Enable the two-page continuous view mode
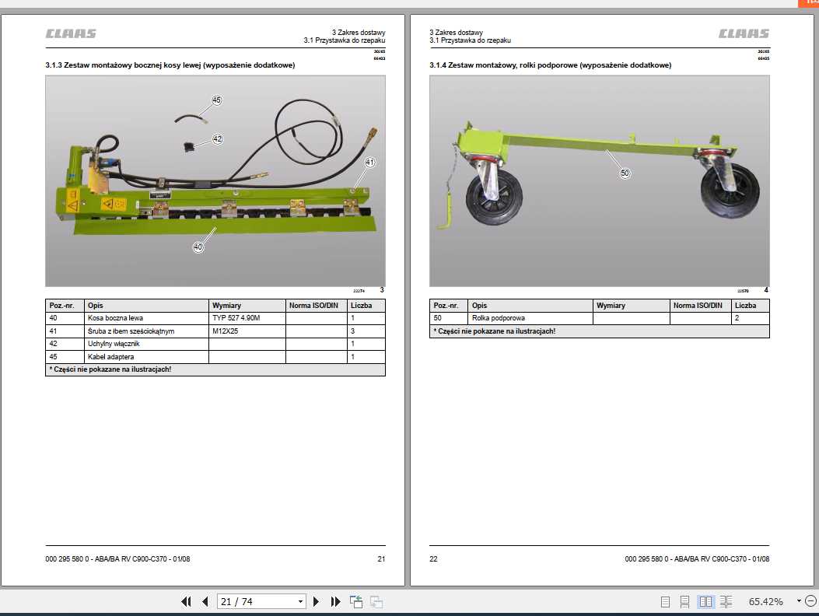 725,601
